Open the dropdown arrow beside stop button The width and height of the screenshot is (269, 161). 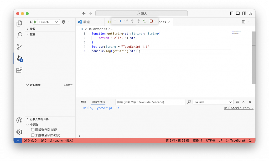click(155, 21)
